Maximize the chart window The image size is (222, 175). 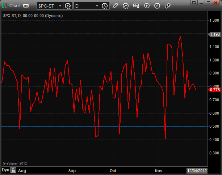click(x=208, y=3)
